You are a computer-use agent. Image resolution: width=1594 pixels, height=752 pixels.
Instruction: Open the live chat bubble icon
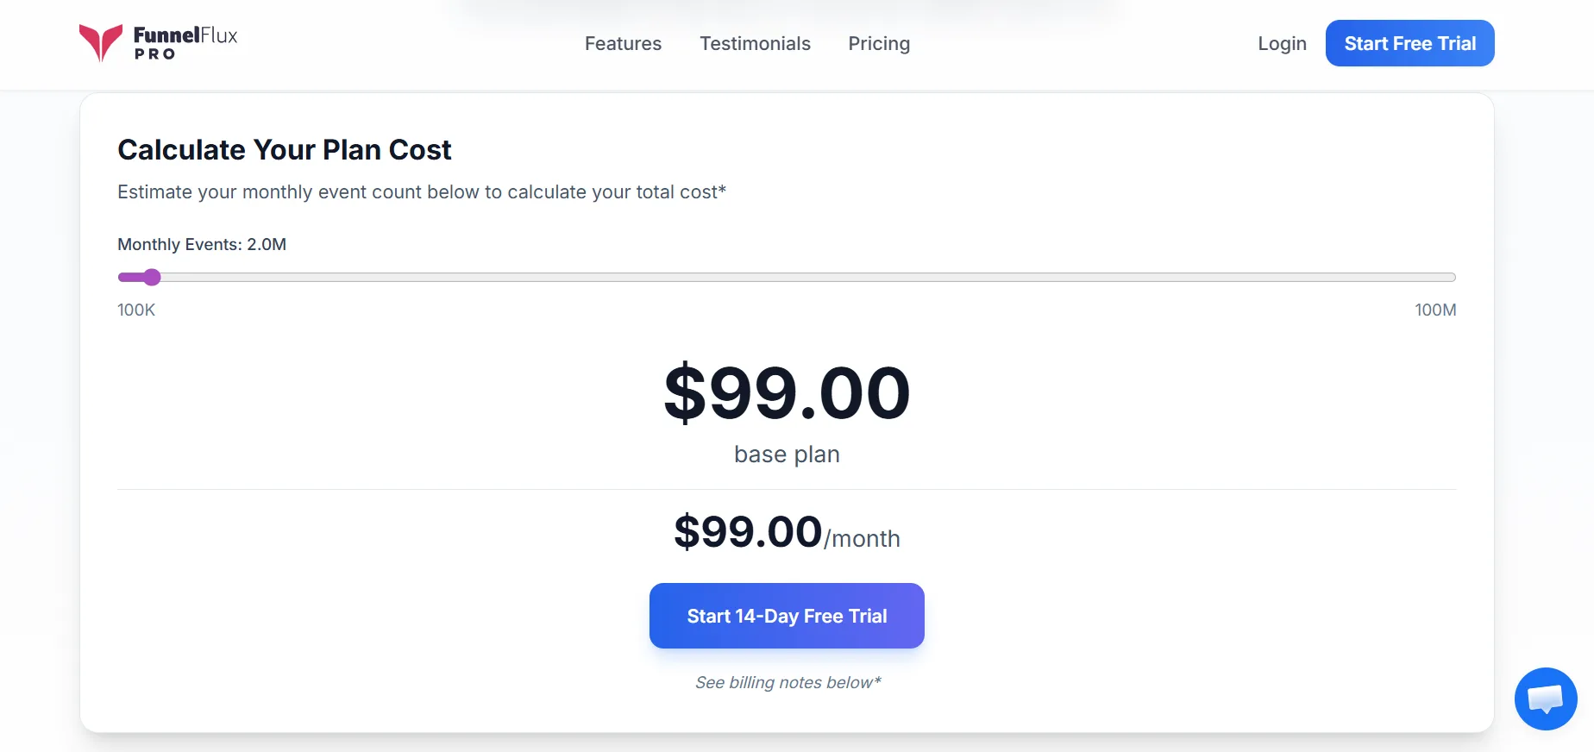click(1546, 699)
